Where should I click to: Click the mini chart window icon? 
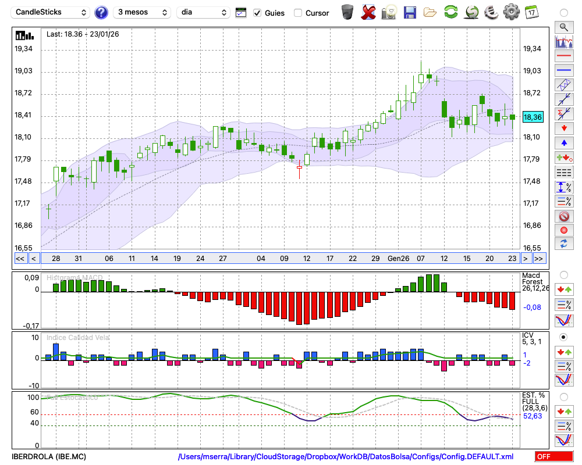pyautogui.click(x=241, y=13)
